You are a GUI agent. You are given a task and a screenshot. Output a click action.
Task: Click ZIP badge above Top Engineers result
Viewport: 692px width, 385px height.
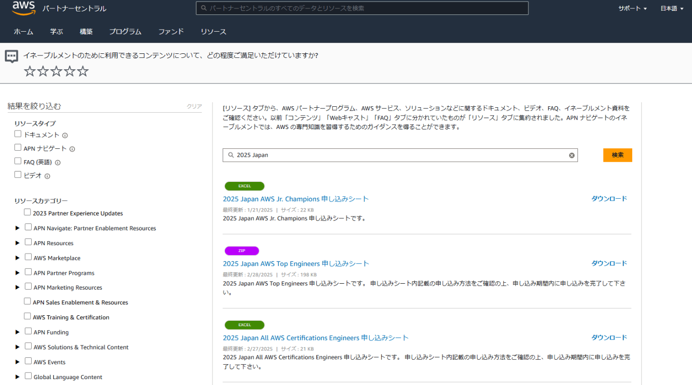tap(242, 251)
